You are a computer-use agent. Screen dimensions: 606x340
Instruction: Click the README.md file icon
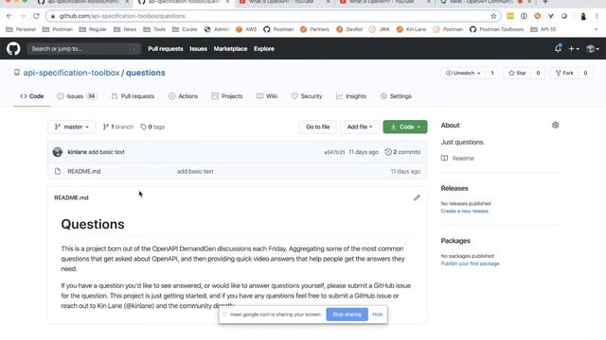[58, 171]
